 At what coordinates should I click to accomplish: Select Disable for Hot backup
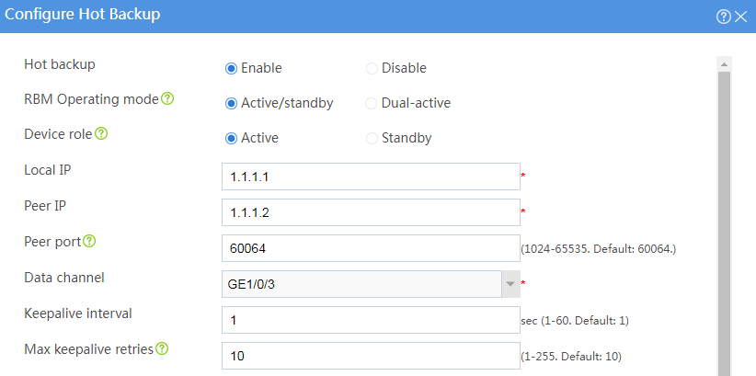coord(372,68)
